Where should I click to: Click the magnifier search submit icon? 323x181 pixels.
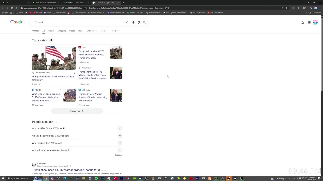[145, 22]
